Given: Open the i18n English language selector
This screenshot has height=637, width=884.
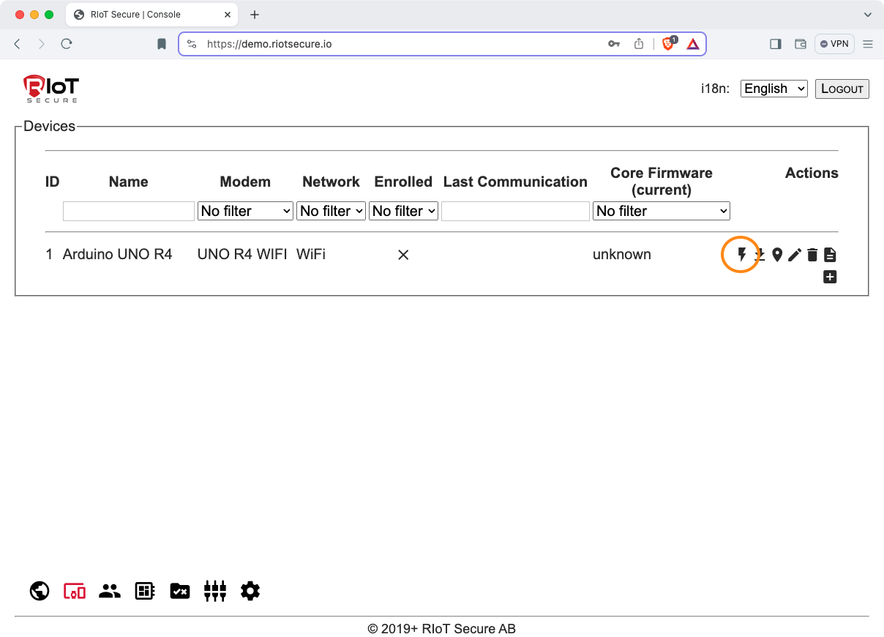Looking at the screenshot, I should tap(774, 89).
